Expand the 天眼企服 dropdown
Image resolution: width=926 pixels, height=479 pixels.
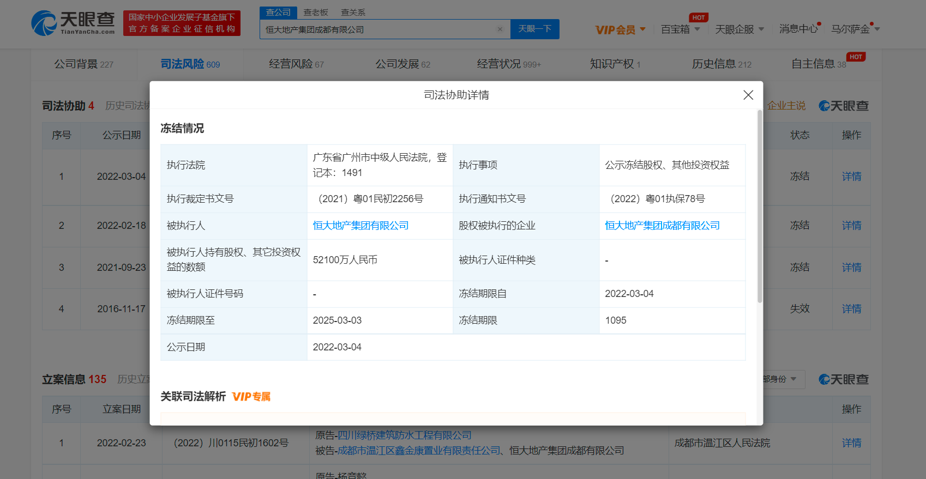739,29
